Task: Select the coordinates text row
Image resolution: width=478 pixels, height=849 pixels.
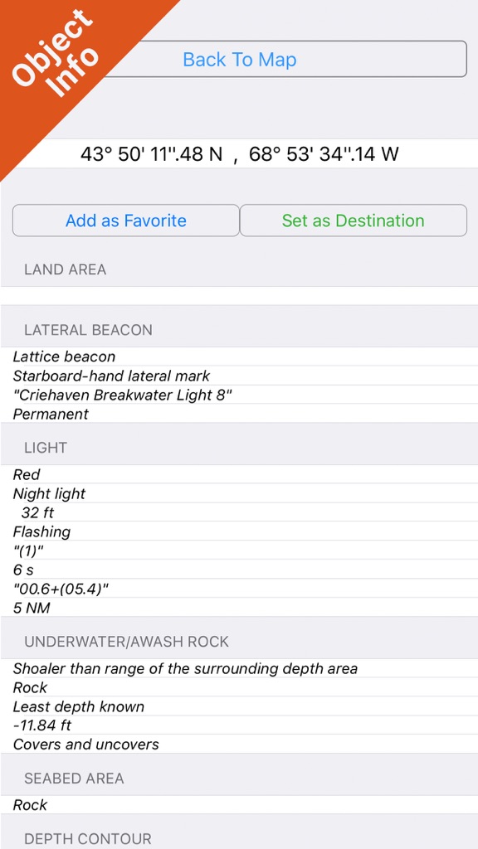Action: coord(239,153)
